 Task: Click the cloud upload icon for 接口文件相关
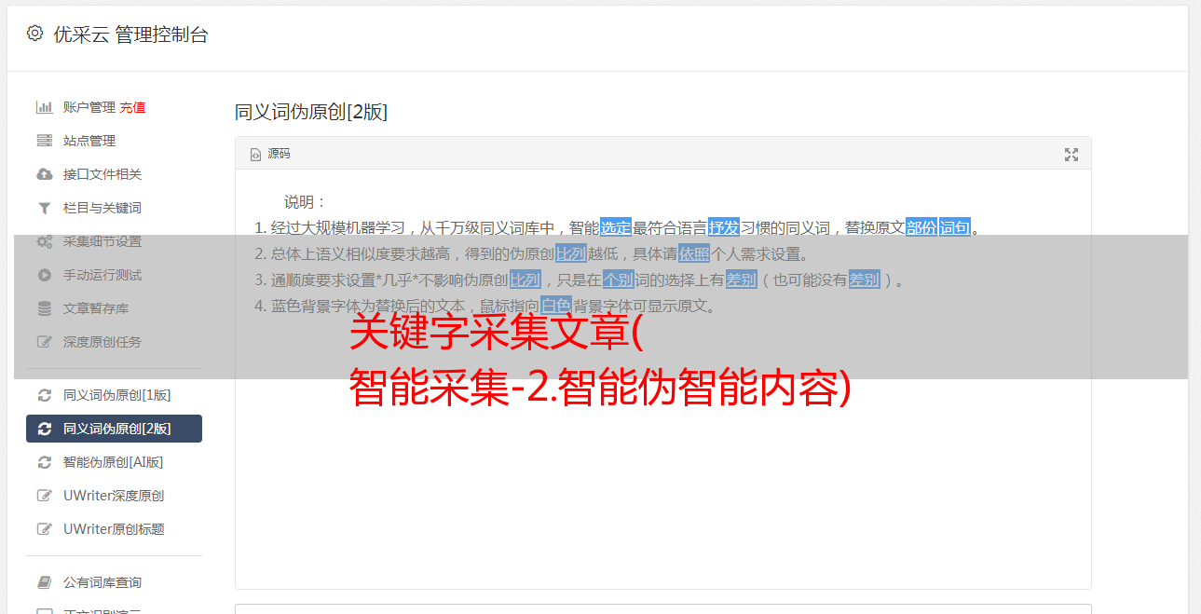tap(44, 174)
